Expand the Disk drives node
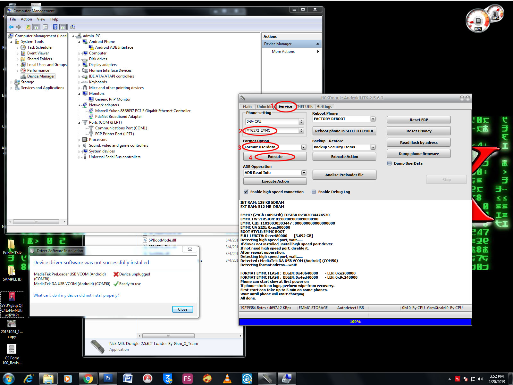Screen dimensions: 513x385 pos(80,59)
